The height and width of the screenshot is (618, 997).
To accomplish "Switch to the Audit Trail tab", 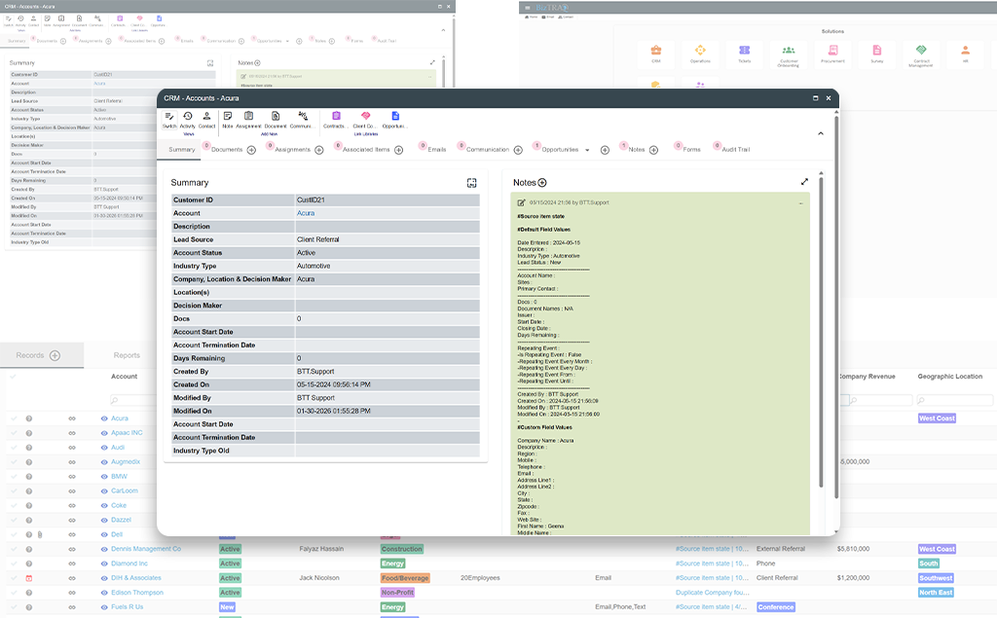I will 736,150.
